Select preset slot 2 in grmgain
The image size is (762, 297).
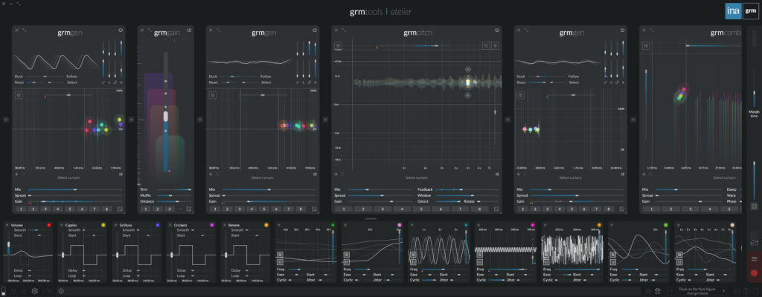click(x=156, y=209)
